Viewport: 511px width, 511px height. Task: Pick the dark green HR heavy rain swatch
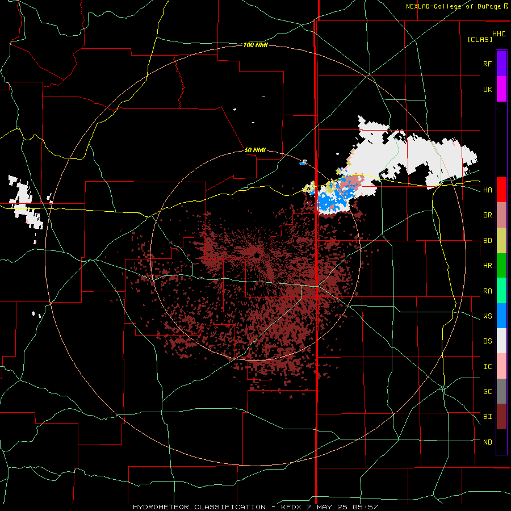(x=501, y=266)
